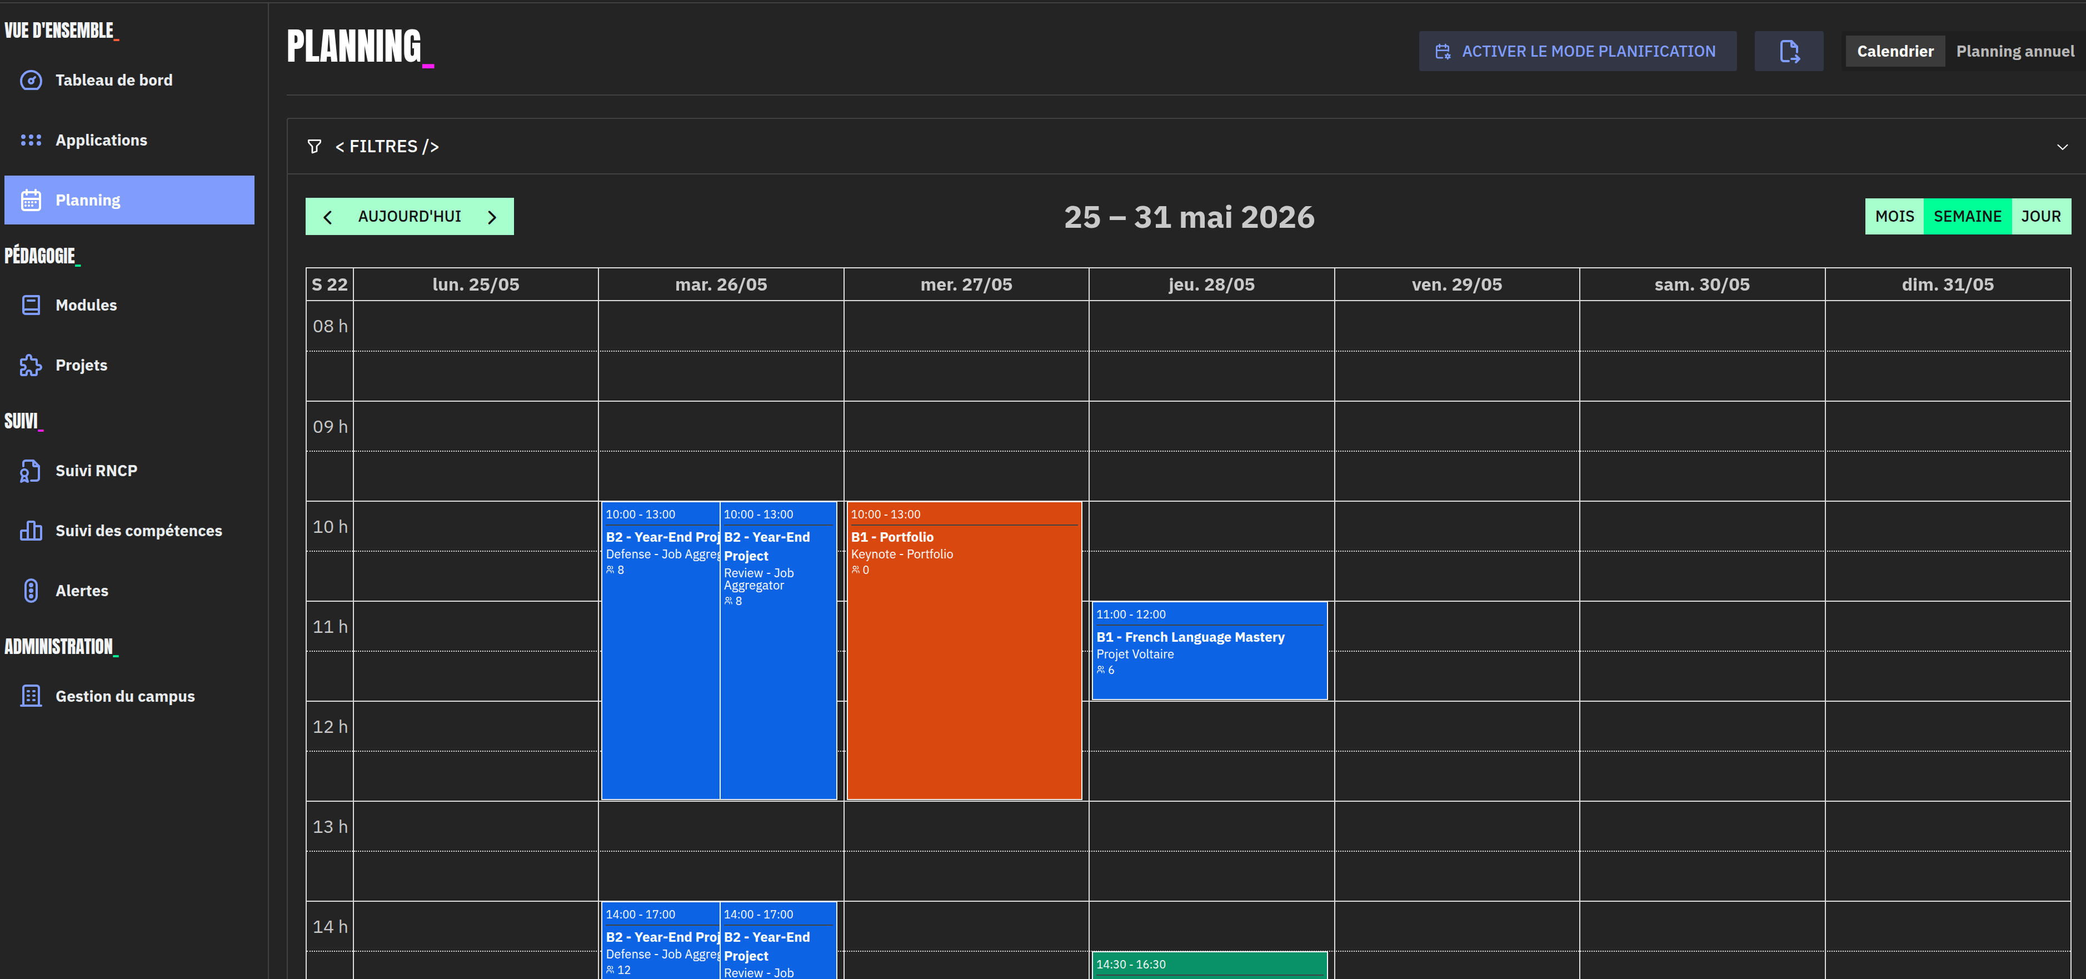Click lun. 25/05 day header
2086x979 pixels.
(x=475, y=284)
